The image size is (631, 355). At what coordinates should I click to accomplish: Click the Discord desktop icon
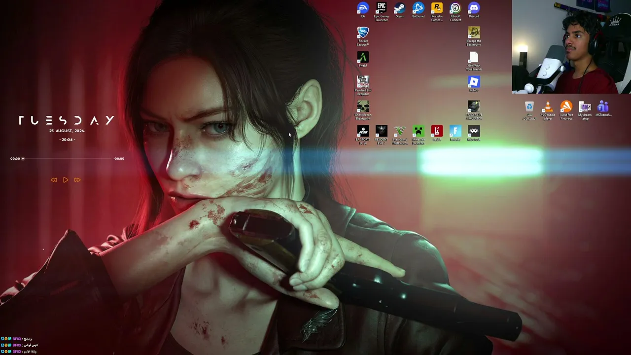pyautogui.click(x=474, y=10)
